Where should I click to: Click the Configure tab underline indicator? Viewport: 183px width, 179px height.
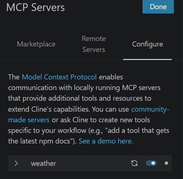[x=147, y=60]
